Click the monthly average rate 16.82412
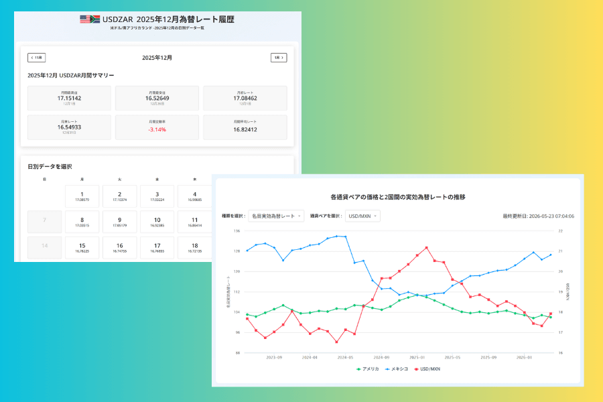This screenshot has width=603, height=402. [245, 129]
